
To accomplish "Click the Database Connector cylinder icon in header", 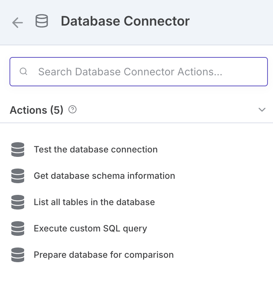I will 42,21.
